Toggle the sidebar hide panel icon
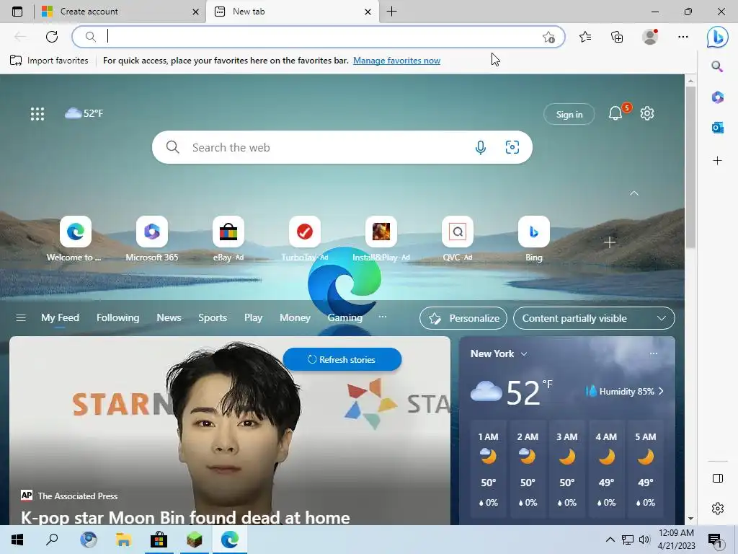Screen dimensions: 738x554 [717, 478]
